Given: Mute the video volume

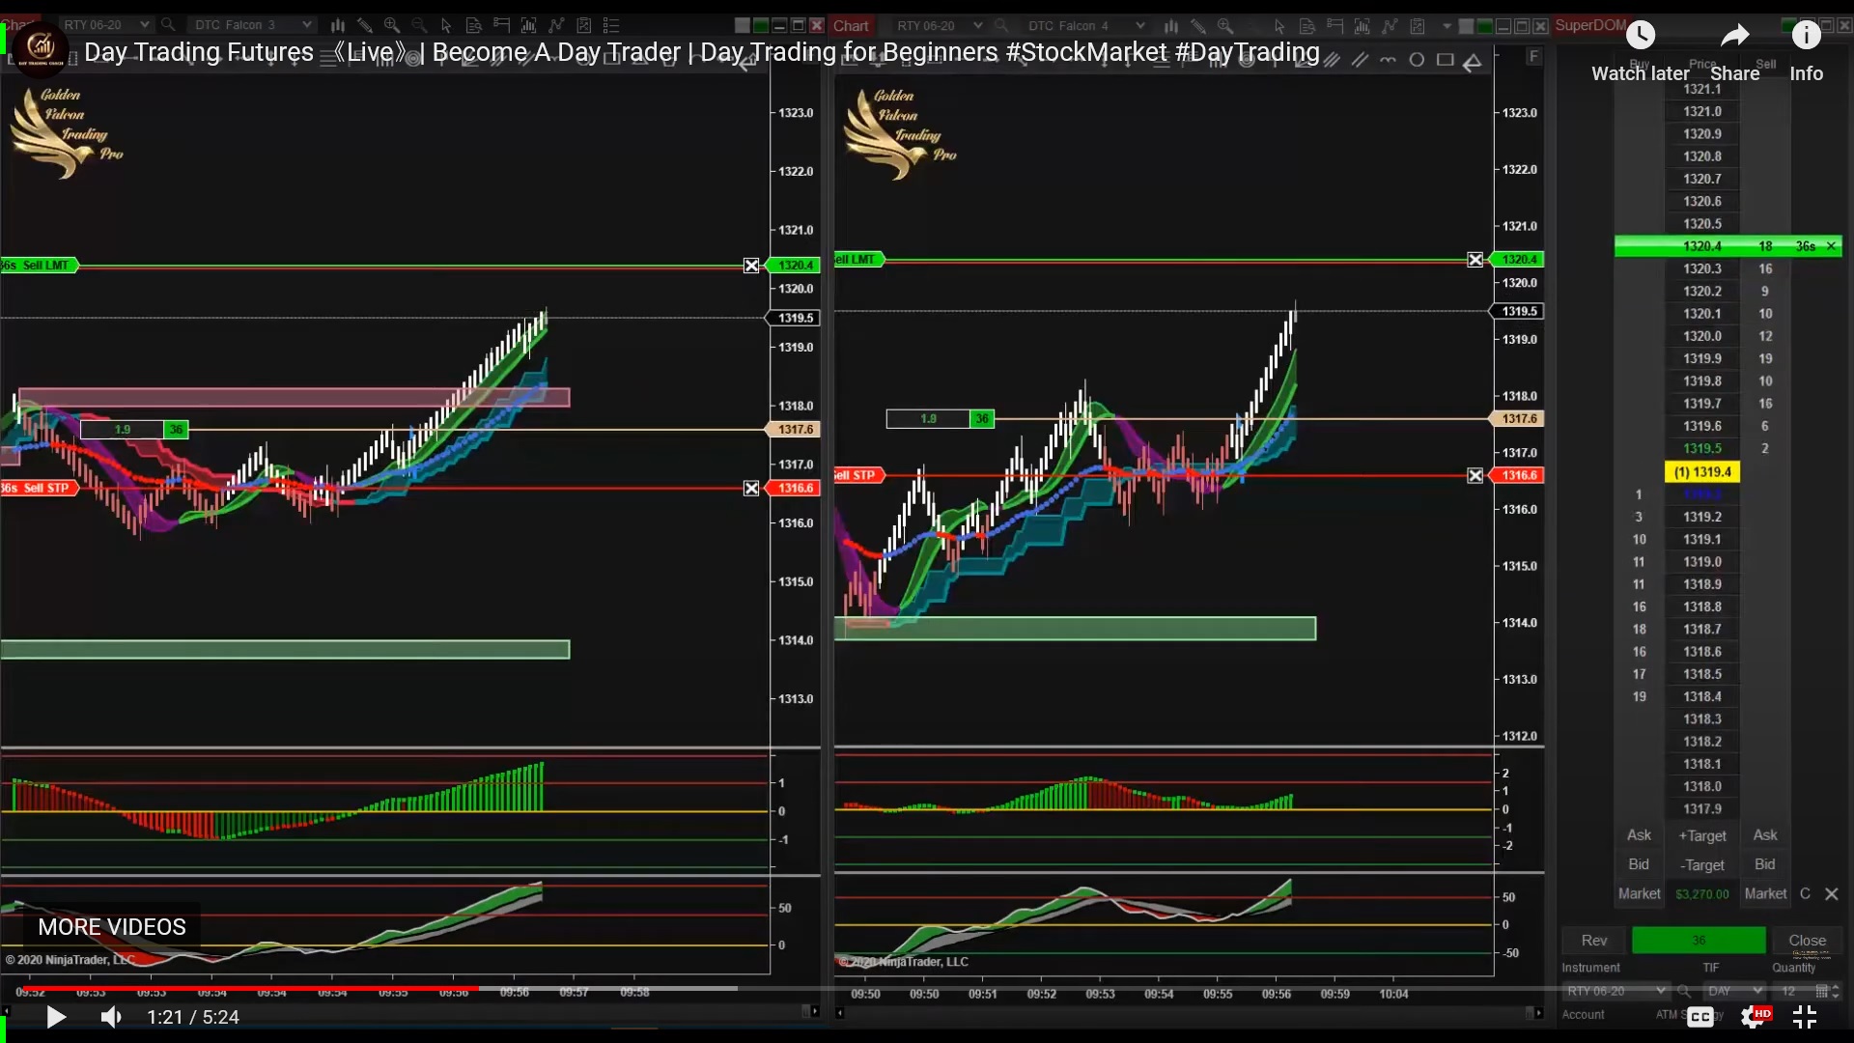Looking at the screenshot, I should (x=111, y=1017).
